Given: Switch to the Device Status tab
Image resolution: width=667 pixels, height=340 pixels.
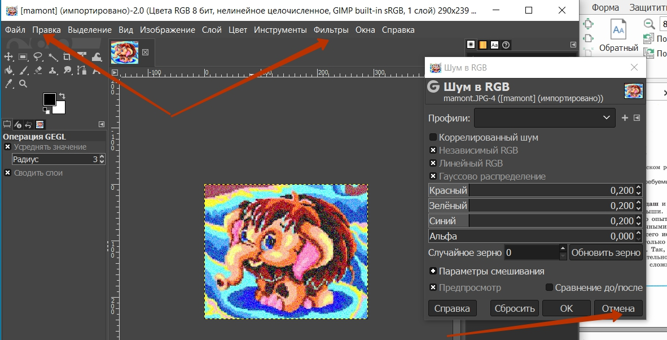Looking at the screenshot, I should click(x=18, y=124).
